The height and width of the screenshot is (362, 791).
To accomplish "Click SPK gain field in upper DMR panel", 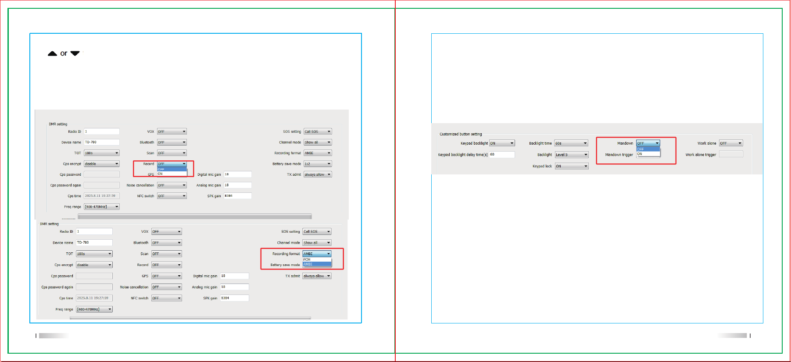I will coord(238,195).
